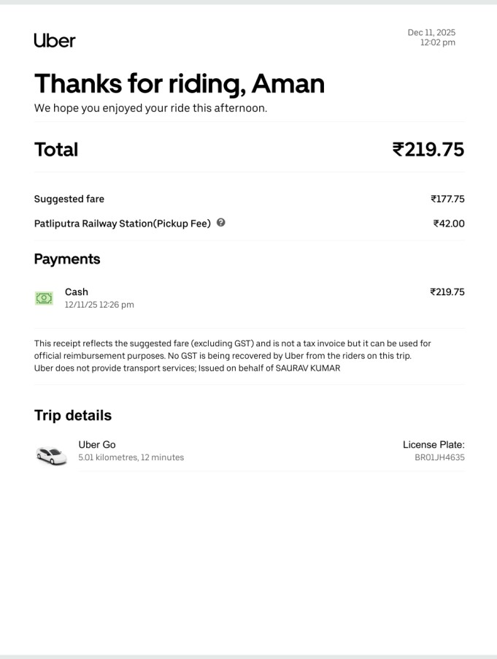Click the GST disclaimer paragraph
Image resolution: width=497 pixels, height=659 pixels.
pyautogui.click(x=232, y=356)
